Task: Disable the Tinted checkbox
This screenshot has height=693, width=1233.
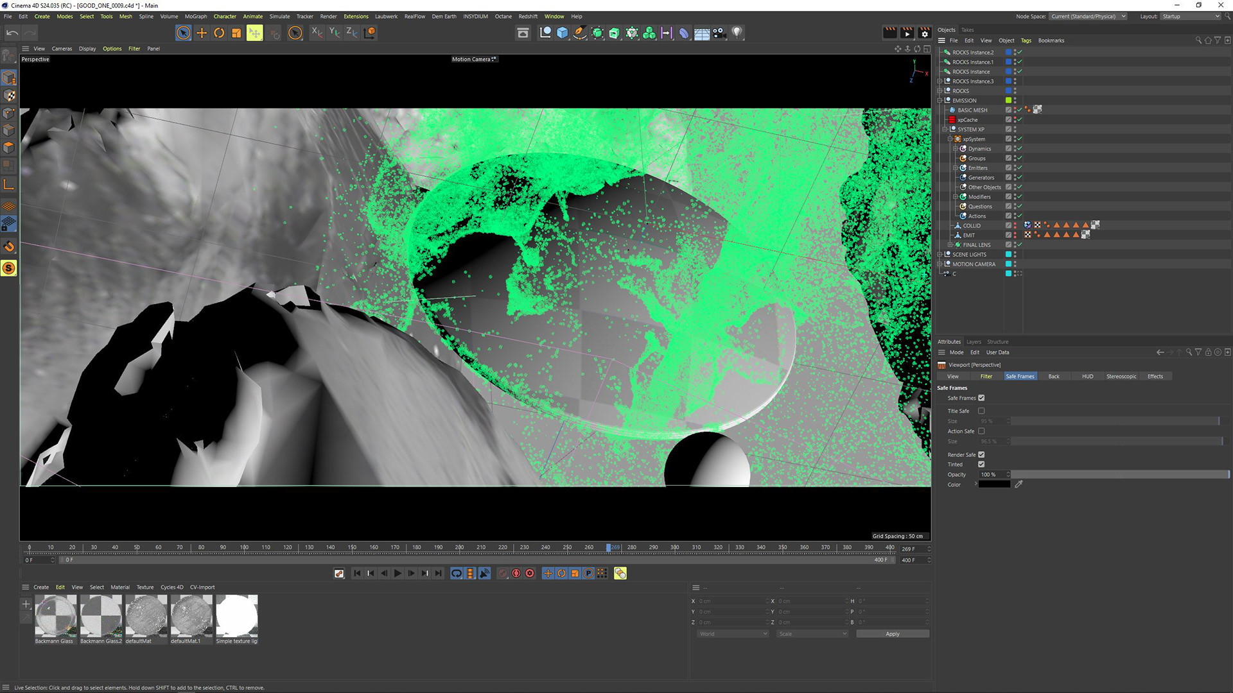Action: pyautogui.click(x=981, y=464)
